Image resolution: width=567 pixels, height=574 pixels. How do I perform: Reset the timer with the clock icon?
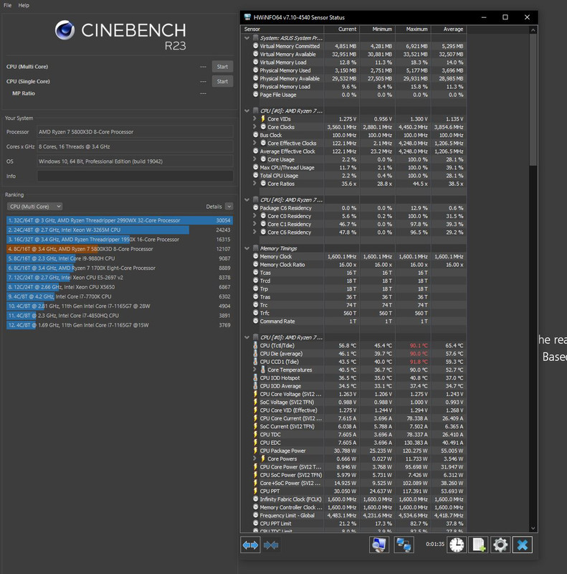(457, 545)
